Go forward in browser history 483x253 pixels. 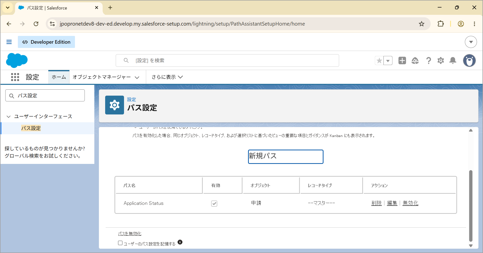[x=22, y=24]
